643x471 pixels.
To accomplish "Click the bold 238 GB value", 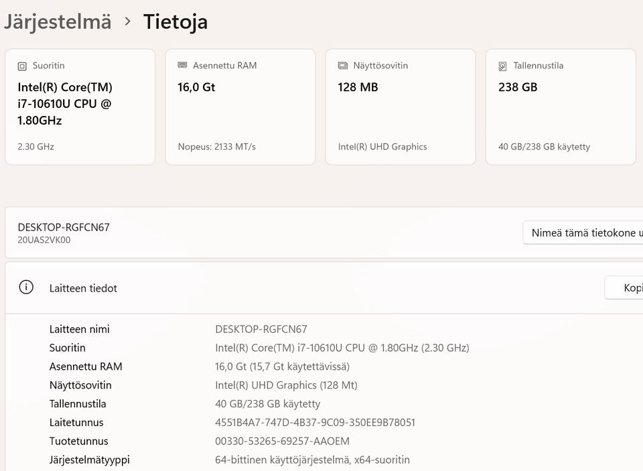I will pos(518,87).
